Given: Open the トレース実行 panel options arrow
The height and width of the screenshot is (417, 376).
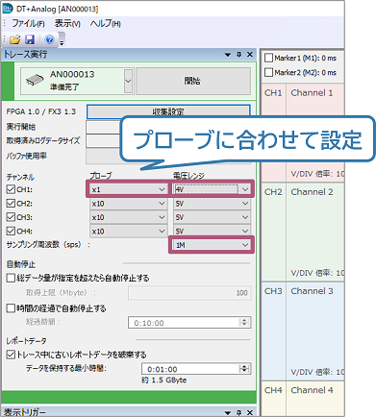Looking at the screenshot, I should [x=228, y=55].
